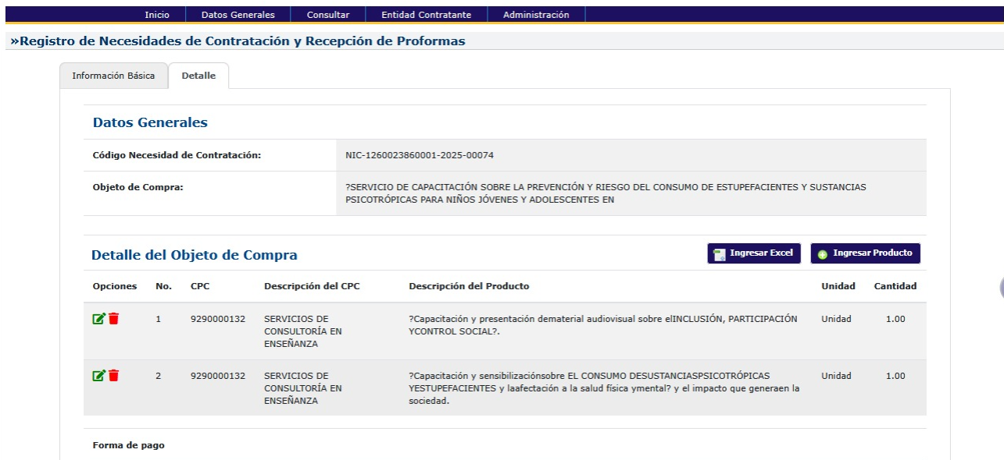Click the Cantidad column header
Image resolution: width=1004 pixels, height=460 pixels.
point(895,286)
